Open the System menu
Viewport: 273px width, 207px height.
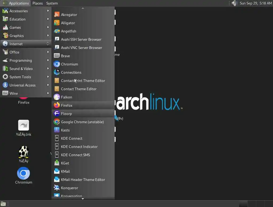[52, 3]
